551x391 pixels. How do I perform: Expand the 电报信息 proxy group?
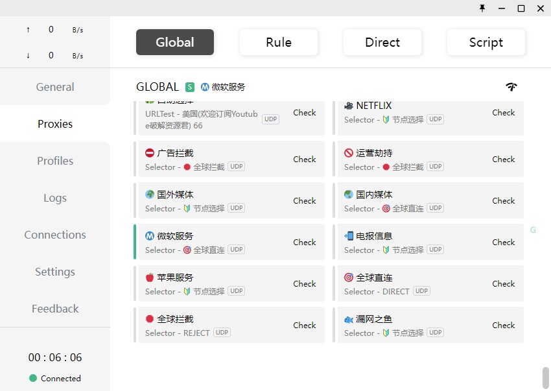(x=430, y=242)
